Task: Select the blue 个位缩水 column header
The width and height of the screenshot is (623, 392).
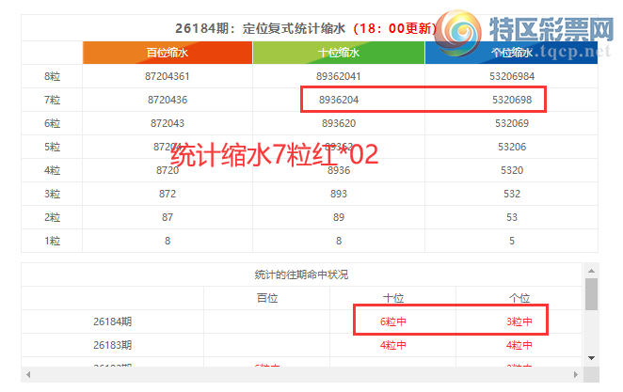Action: tap(511, 53)
